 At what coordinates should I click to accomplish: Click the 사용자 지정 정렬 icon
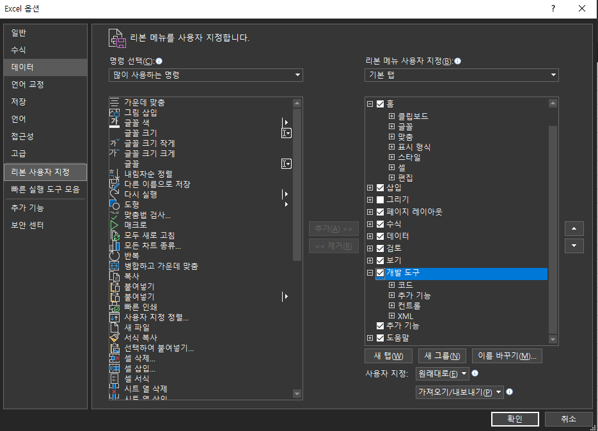click(114, 317)
